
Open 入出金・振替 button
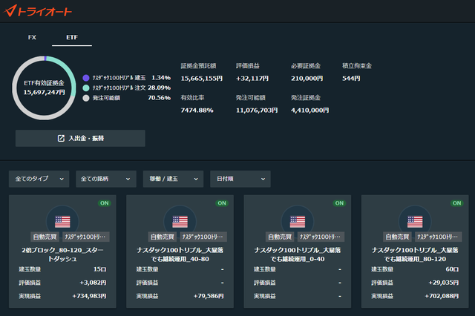(x=80, y=138)
